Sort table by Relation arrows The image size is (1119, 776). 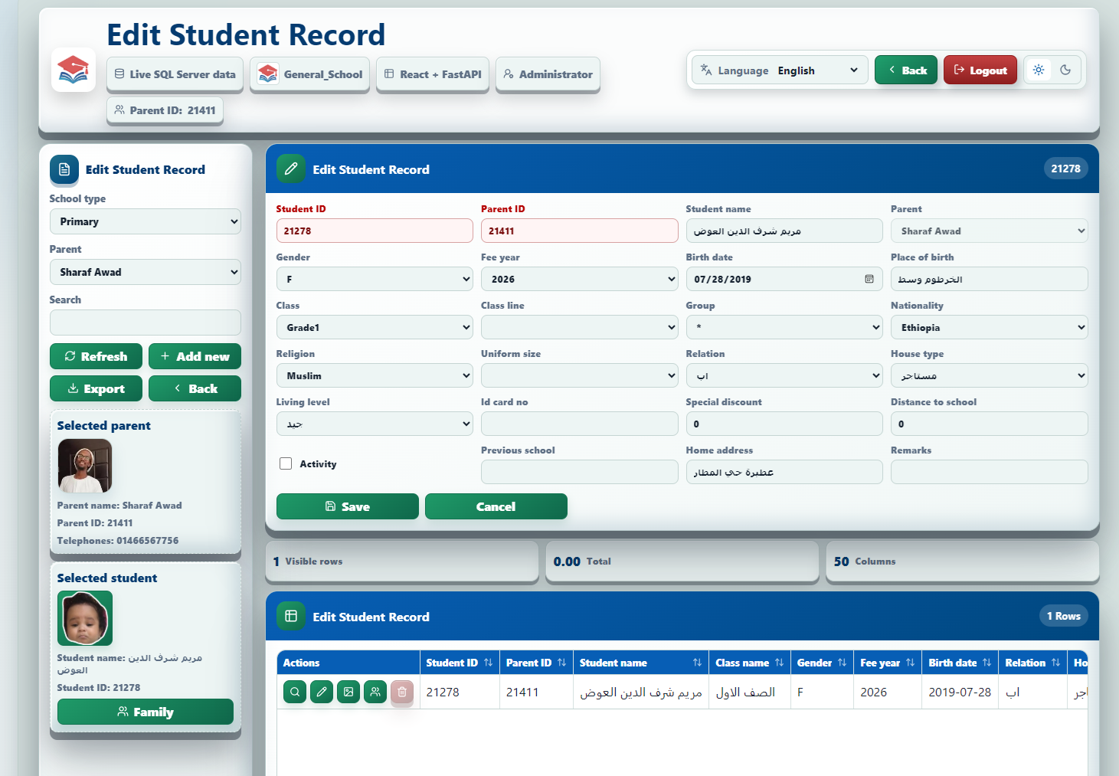point(1055,663)
